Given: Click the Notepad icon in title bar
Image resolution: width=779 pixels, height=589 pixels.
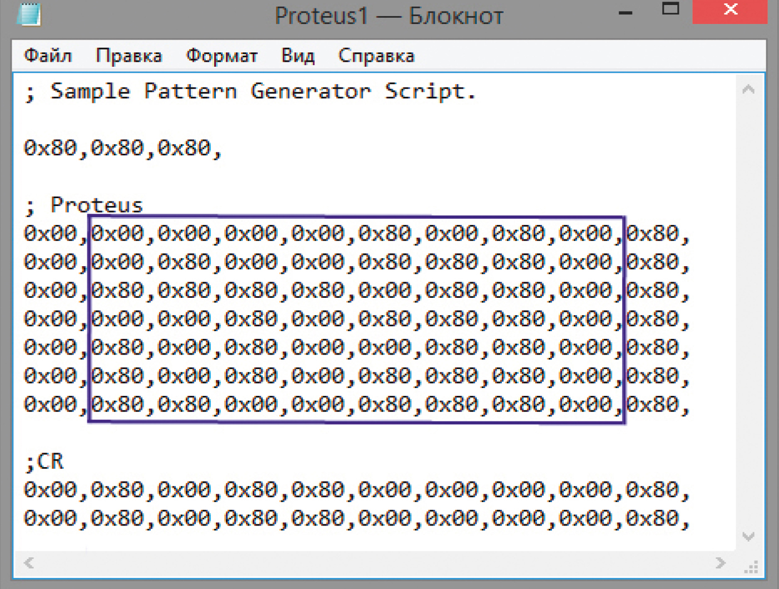Looking at the screenshot, I should tap(28, 14).
